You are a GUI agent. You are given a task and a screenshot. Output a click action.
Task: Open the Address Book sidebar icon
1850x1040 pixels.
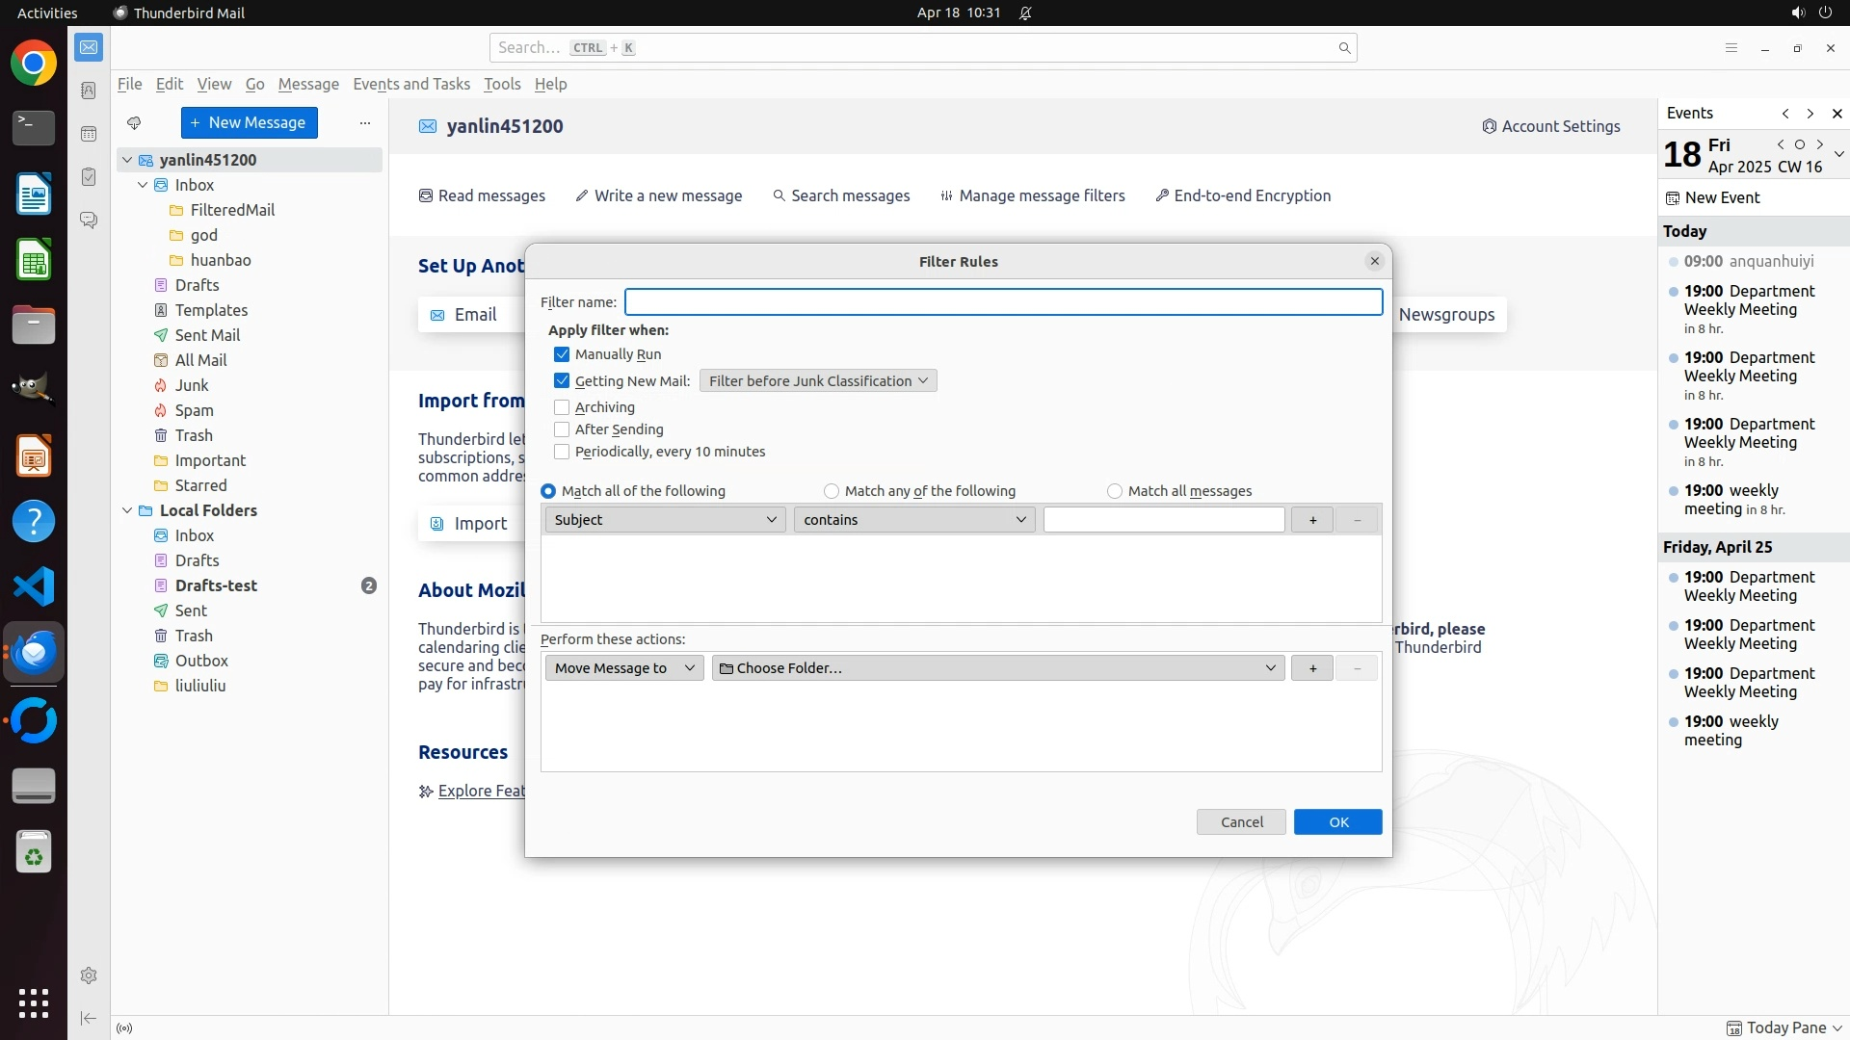89,91
